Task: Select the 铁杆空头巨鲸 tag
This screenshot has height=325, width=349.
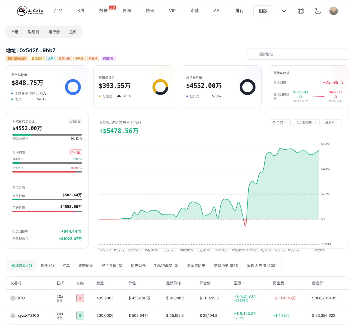Action: 17,58
